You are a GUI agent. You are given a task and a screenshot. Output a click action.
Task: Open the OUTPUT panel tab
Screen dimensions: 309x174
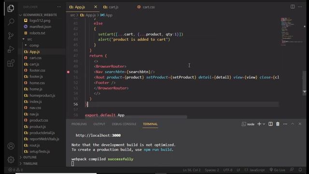[x=99, y=124]
